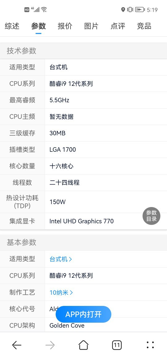Go to browser home page icon
The width and height of the screenshot is (167, 358).
point(83,345)
